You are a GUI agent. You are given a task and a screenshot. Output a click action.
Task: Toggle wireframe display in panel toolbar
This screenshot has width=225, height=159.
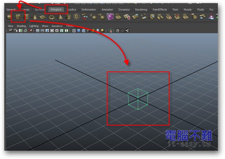[x=74, y=30]
